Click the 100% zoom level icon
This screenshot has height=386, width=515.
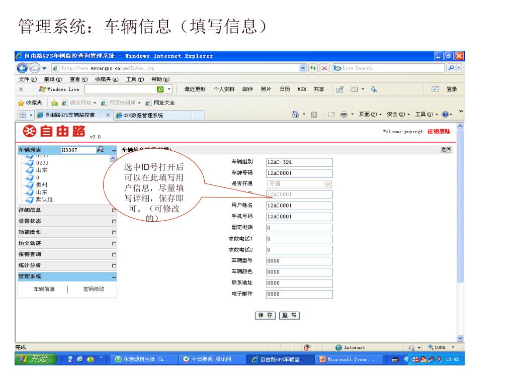pyautogui.click(x=431, y=347)
